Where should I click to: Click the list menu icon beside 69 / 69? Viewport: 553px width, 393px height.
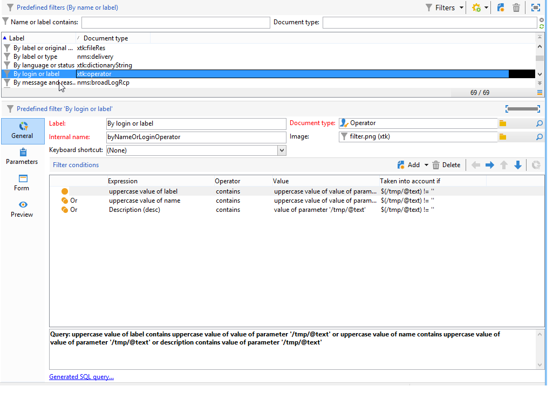click(540, 92)
